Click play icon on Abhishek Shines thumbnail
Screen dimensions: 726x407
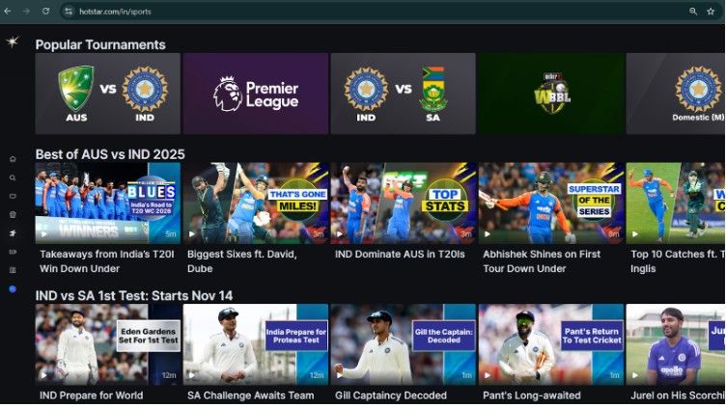coord(488,234)
